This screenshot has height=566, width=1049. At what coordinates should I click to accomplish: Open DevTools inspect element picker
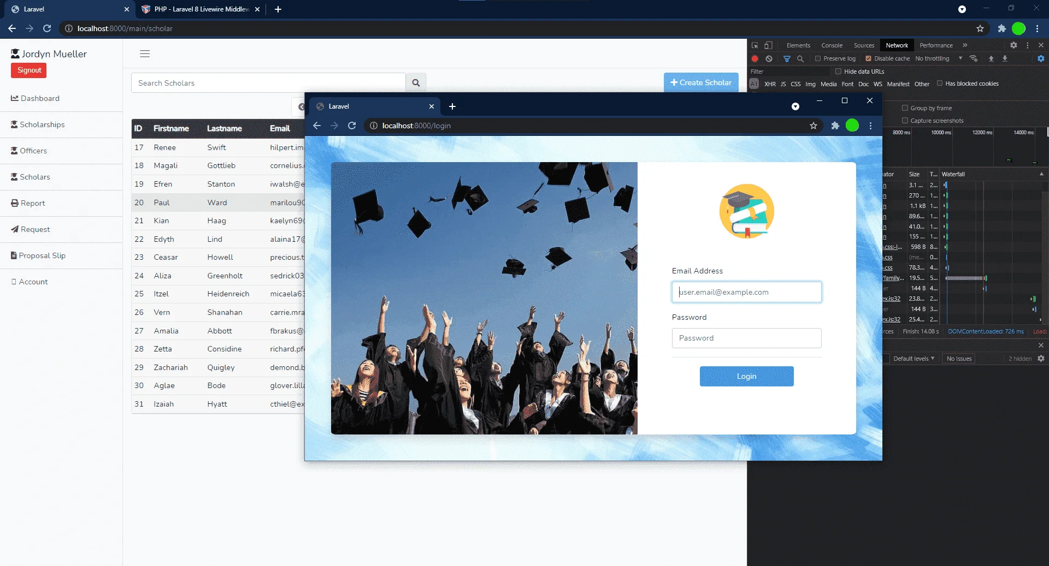pos(755,45)
